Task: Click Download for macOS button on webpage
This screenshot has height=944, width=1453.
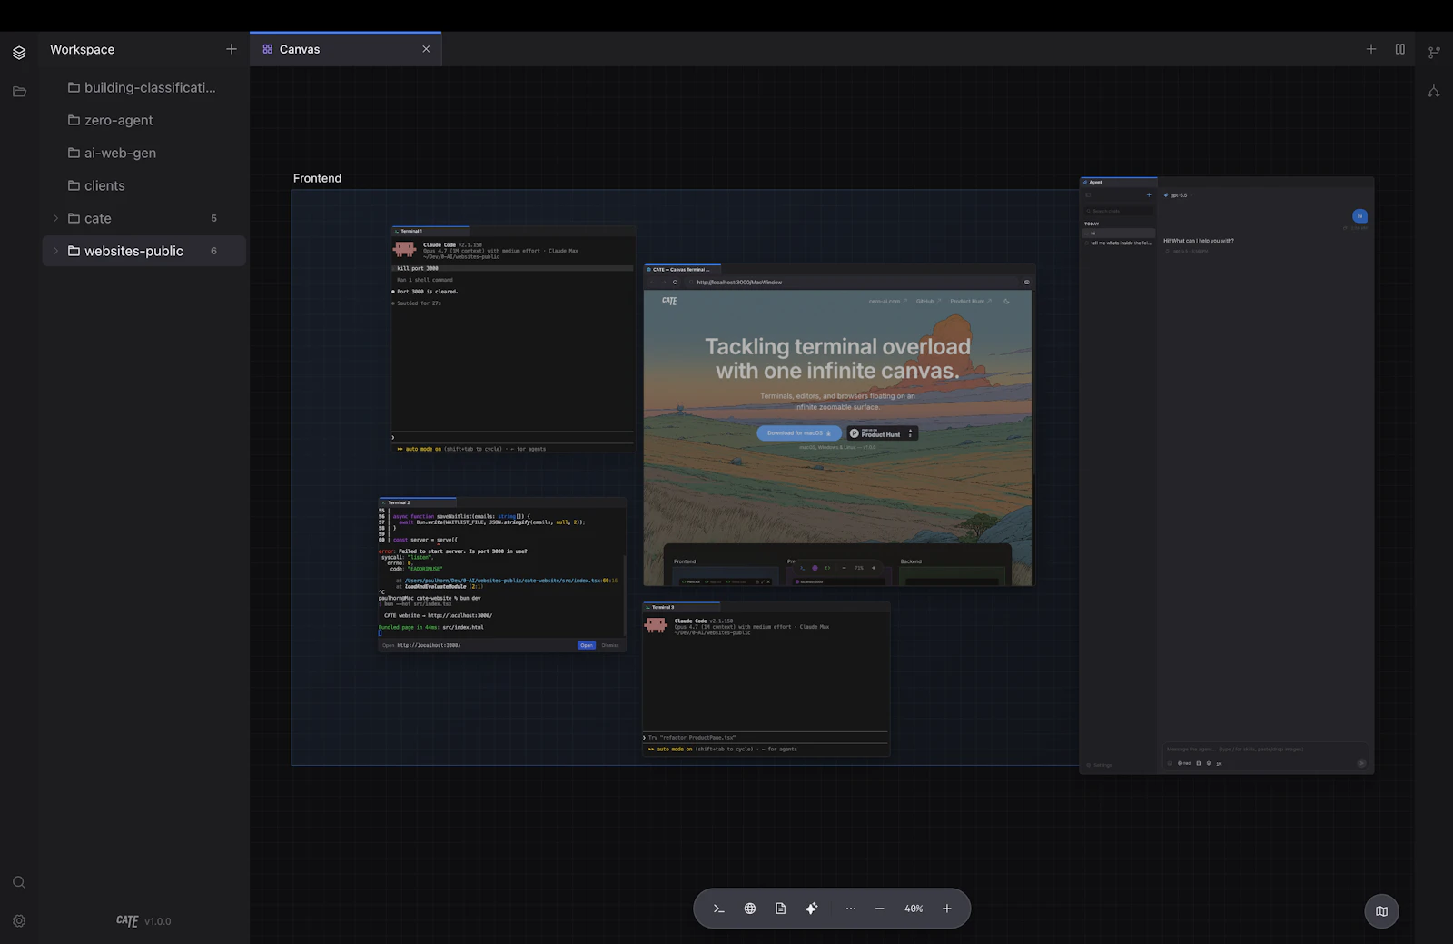Action: coord(799,433)
